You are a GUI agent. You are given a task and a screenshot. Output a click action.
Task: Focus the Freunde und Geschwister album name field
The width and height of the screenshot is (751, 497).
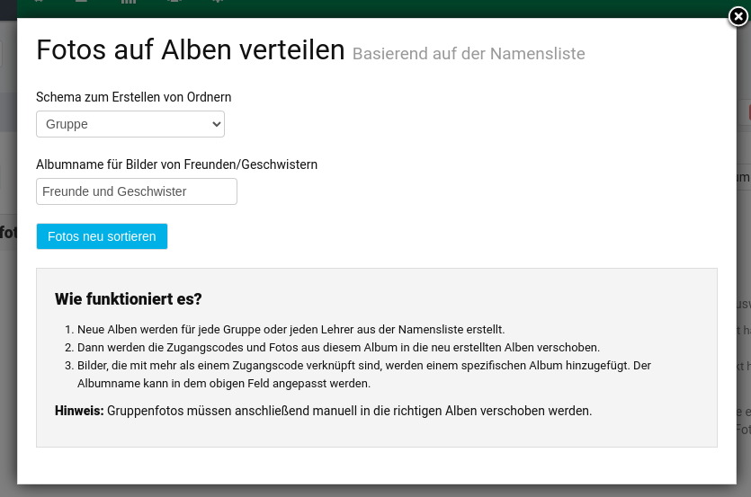tap(137, 191)
